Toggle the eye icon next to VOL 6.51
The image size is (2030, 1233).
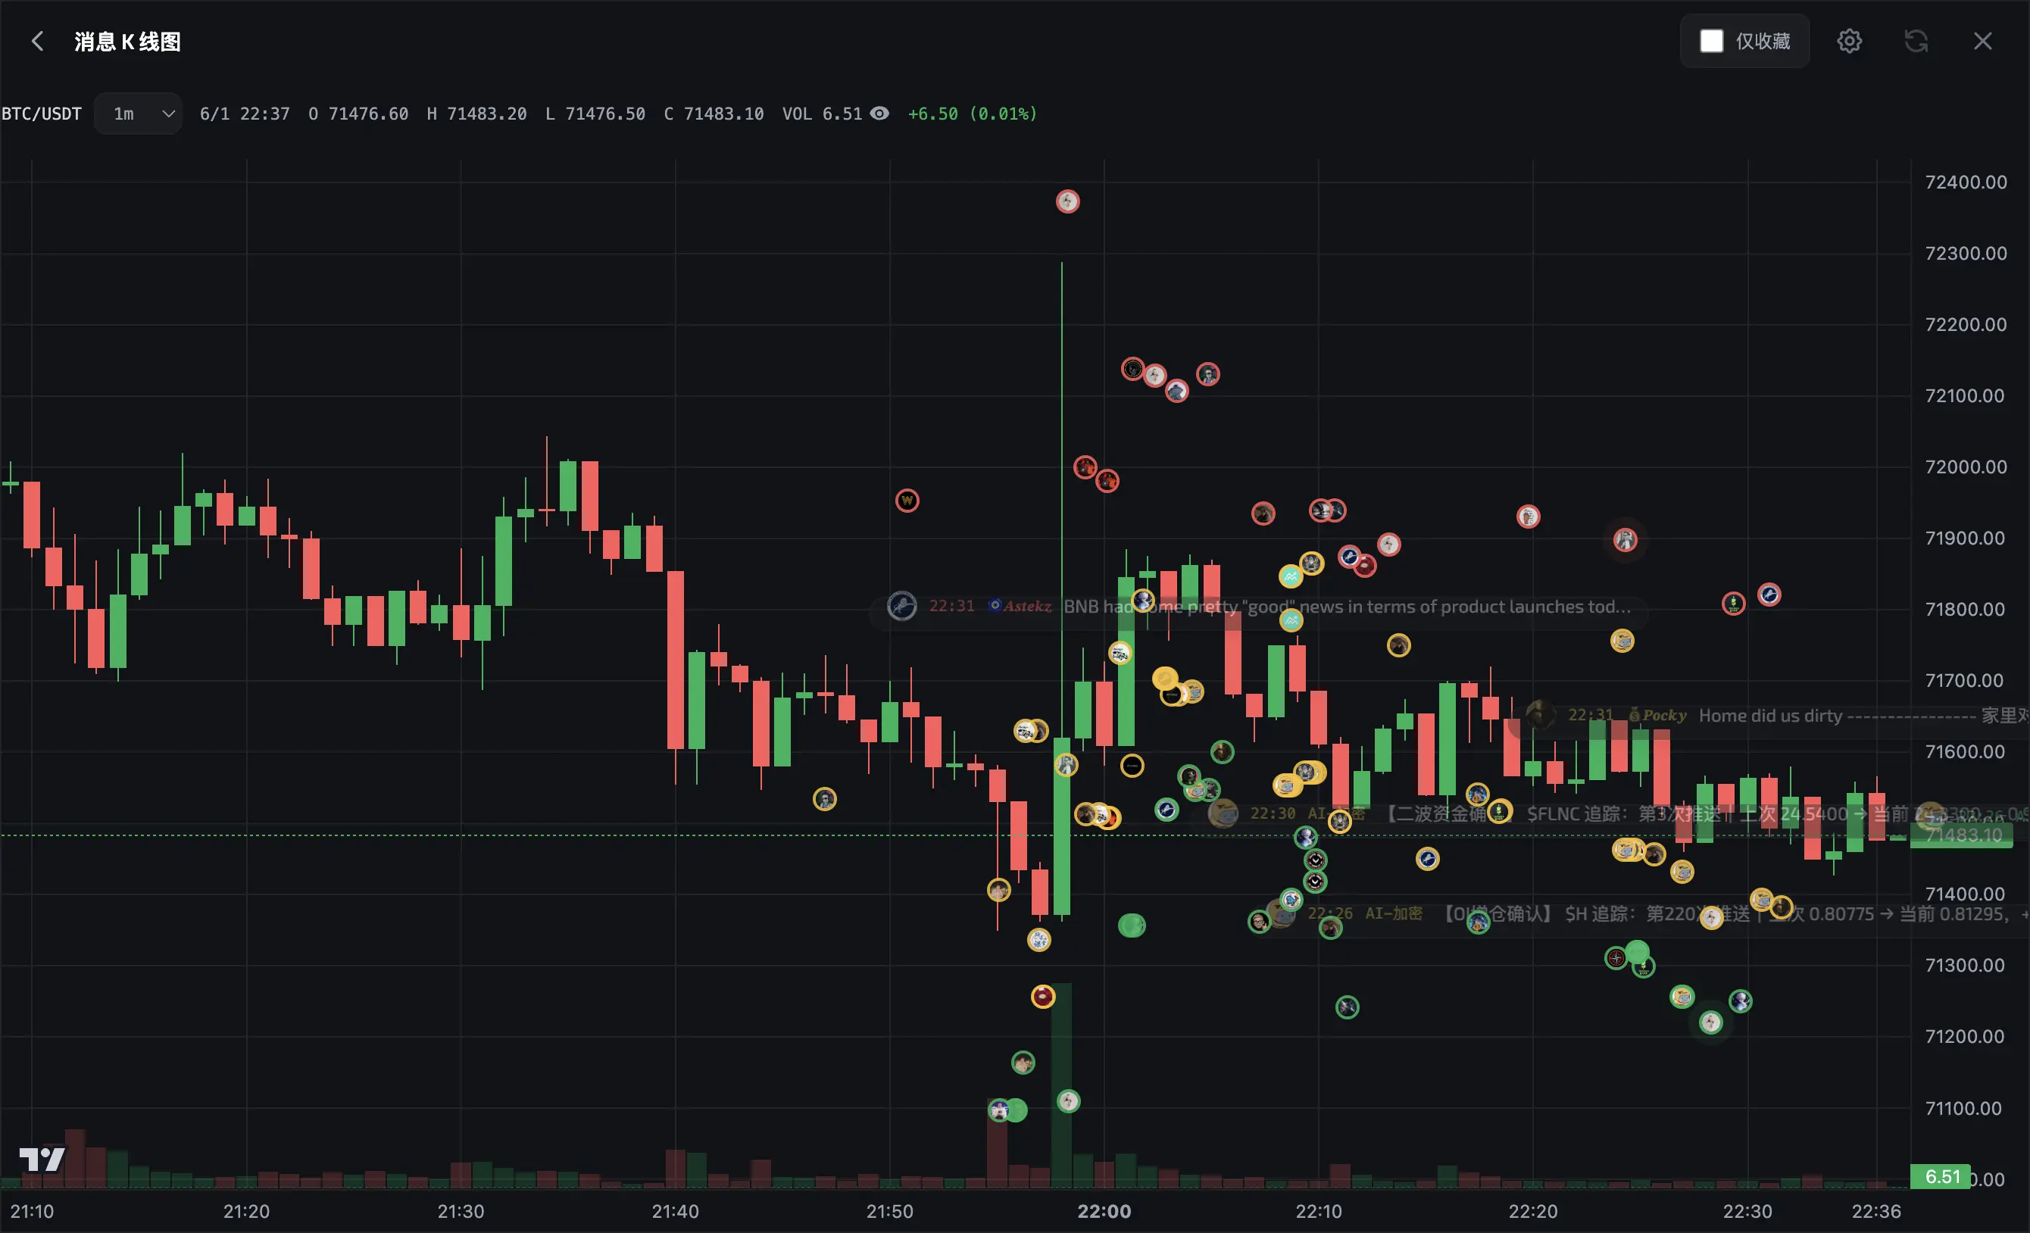coord(880,114)
